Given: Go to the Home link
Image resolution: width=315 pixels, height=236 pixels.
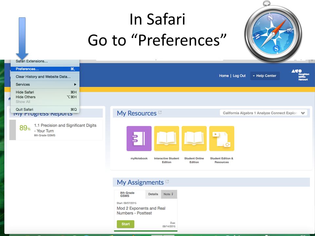Looking at the screenshot, I should (x=224, y=76).
